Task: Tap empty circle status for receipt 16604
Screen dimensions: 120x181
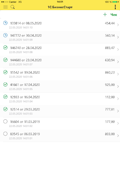Action: click(x=5, y=121)
